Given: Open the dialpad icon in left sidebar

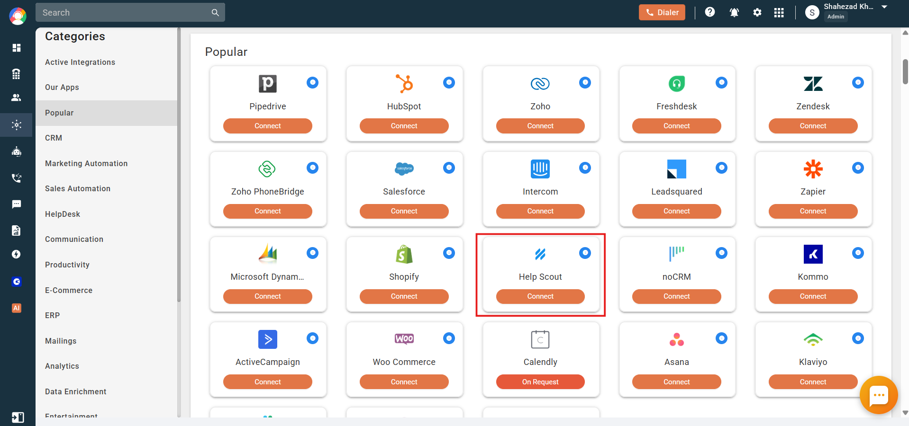Looking at the screenshot, I should [17, 74].
